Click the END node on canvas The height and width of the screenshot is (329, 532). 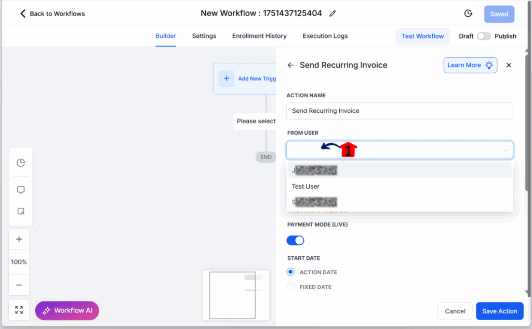pyautogui.click(x=265, y=157)
